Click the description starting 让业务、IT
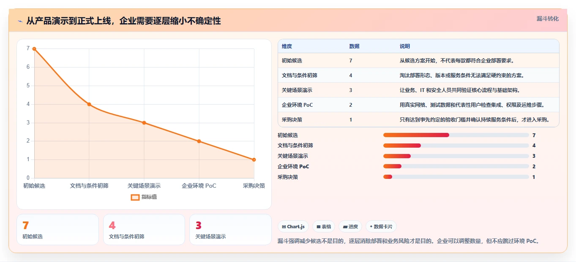Screen dimensions: 576x262 point(460,90)
